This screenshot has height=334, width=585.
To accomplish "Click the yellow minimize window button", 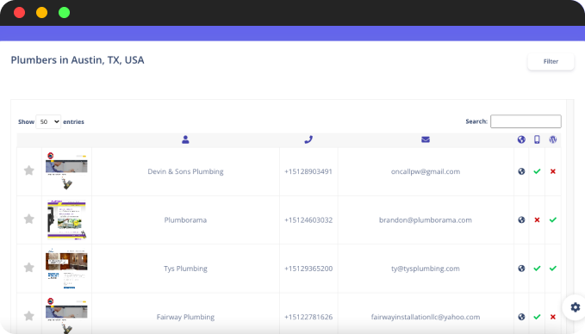I will (x=41, y=13).
